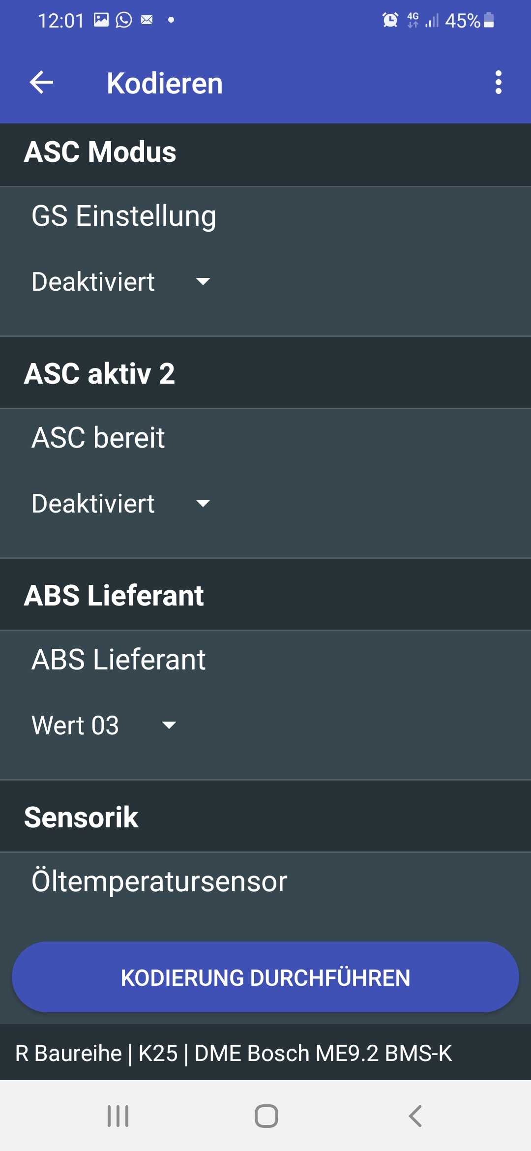Tap the Kodieren page title
Screen dimensions: 531x1151
point(165,83)
